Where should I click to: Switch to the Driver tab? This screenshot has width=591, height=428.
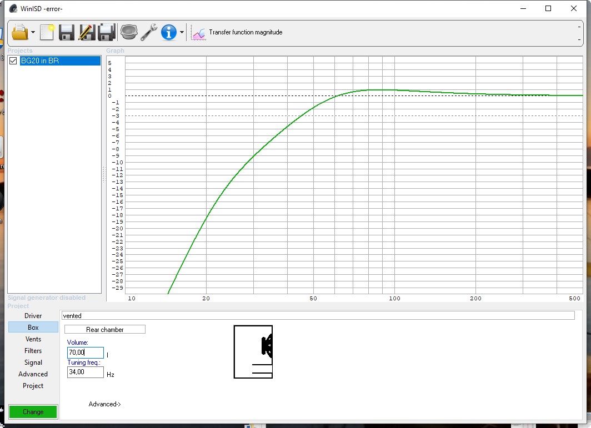pyautogui.click(x=33, y=316)
